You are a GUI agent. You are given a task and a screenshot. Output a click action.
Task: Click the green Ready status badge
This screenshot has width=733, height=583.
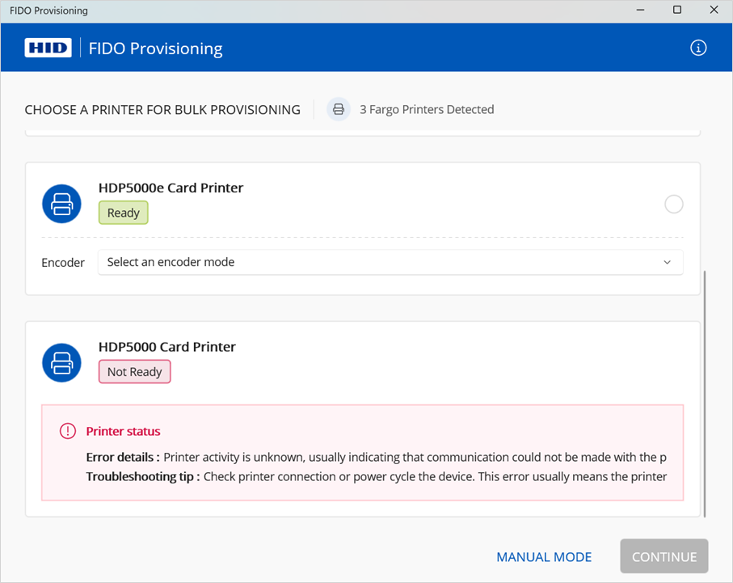click(123, 213)
